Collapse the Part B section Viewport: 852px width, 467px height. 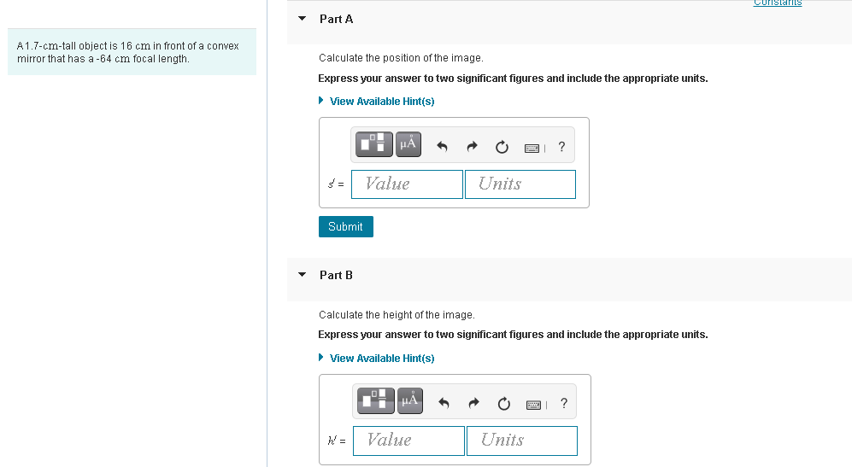[303, 275]
